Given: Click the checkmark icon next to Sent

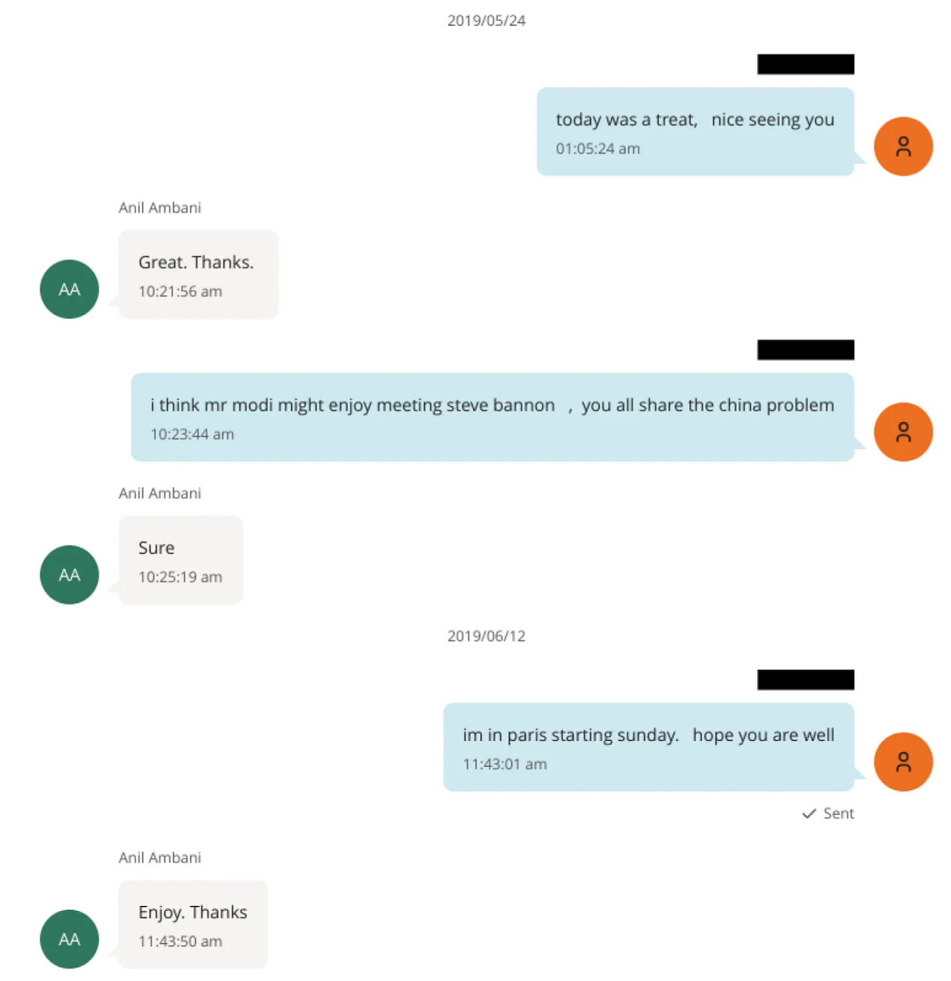Looking at the screenshot, I should [809, 814].
